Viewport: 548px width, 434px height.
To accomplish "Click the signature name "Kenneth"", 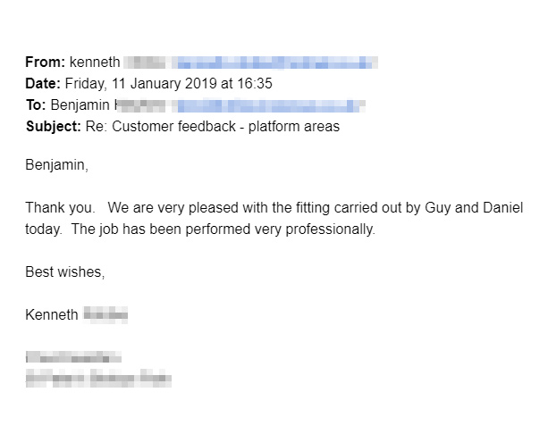I will click(x=52, y=314).
